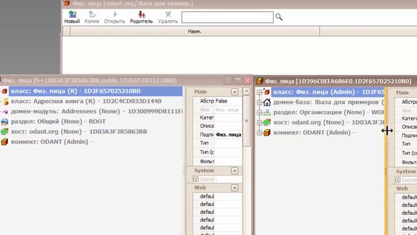Select коннект: ODANT (Admin) row in left window
Screen dimensions: 417x235
coord(51,142)
